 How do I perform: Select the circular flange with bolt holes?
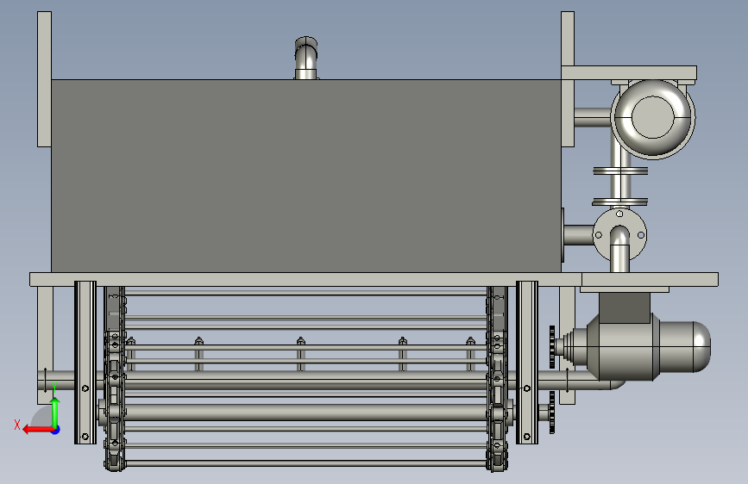(619, 234)
